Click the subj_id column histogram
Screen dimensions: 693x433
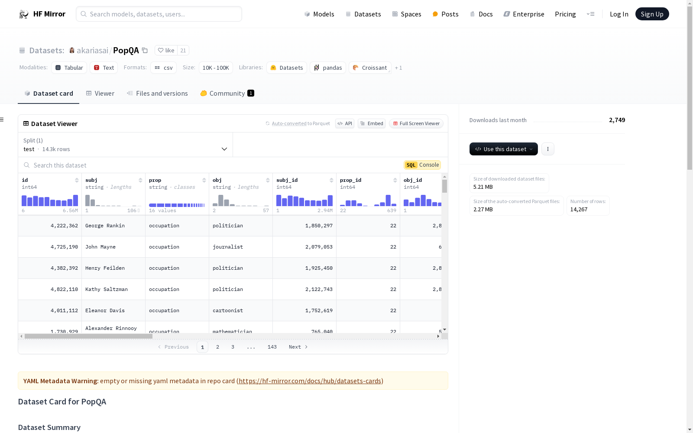click(x=304, y=200)
